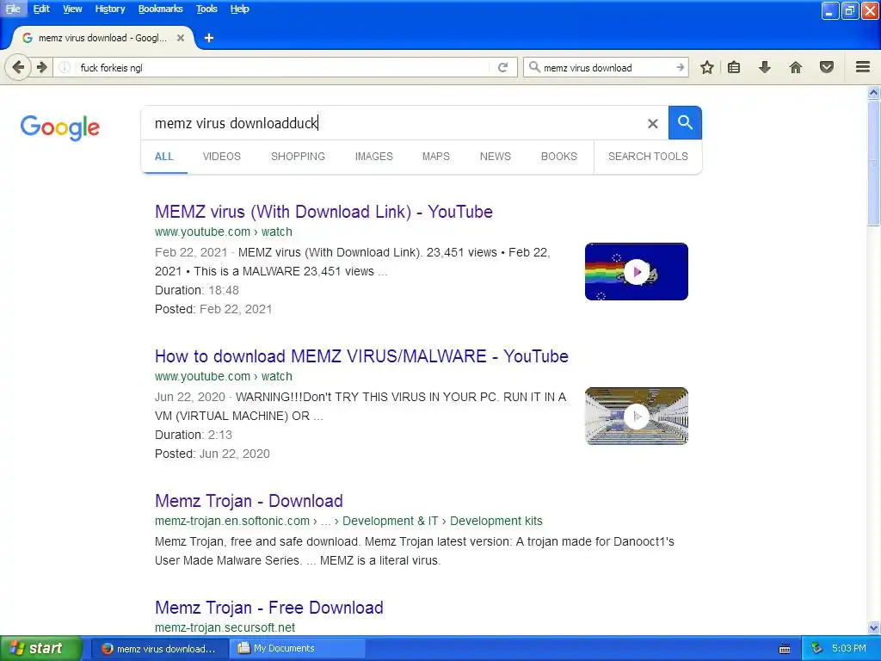Open the Windows Start button
The image size is (881, 661).
pyautogui.click(x=41, y=648)
